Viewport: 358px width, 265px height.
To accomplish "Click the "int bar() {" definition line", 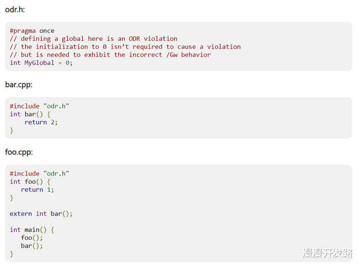I will pos(32,114).
